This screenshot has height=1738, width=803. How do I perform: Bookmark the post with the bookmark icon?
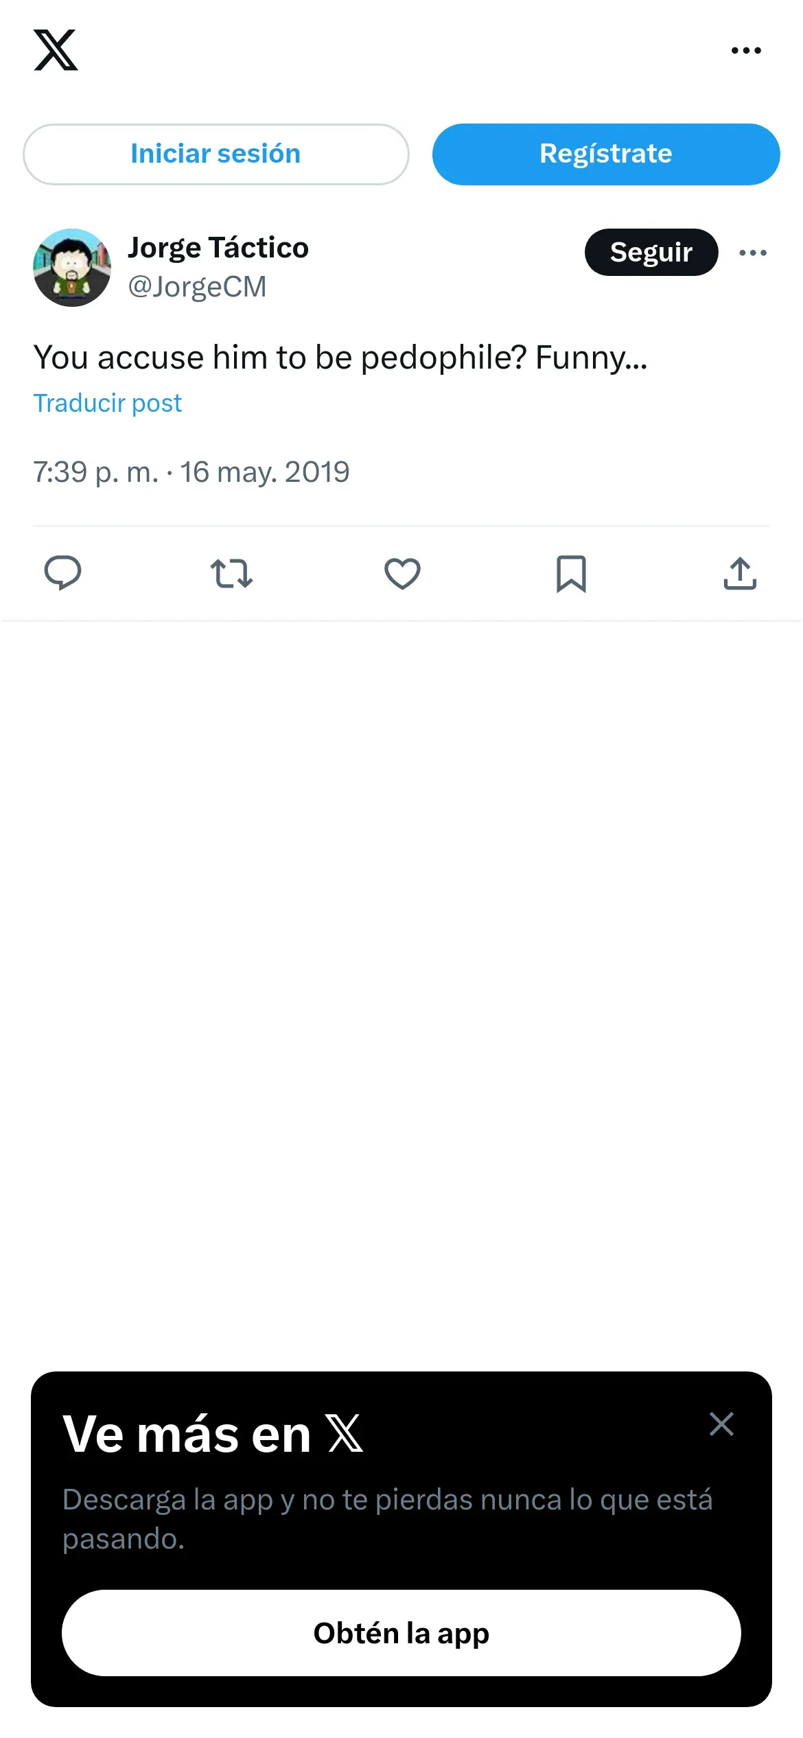(571, 573)
